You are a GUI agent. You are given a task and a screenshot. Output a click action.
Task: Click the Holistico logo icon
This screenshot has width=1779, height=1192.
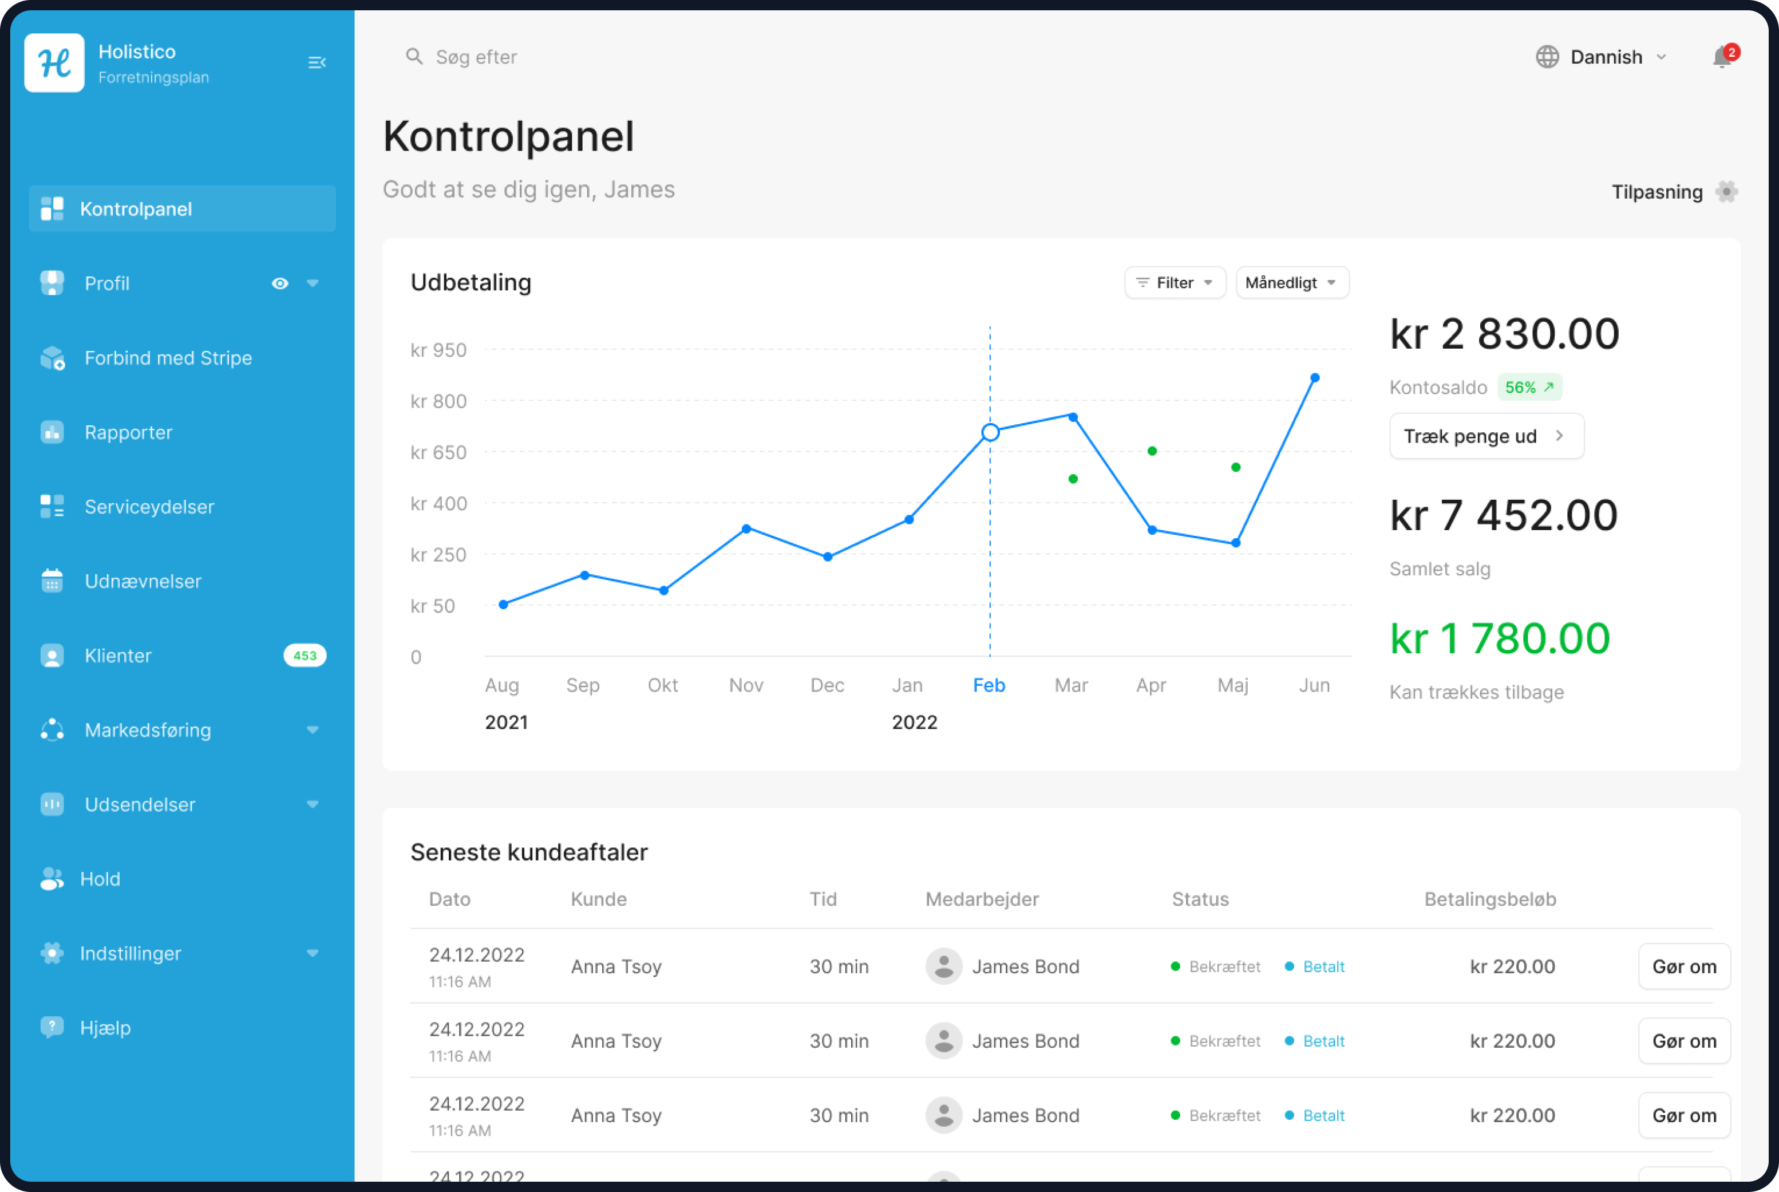[x=54, y=62]
